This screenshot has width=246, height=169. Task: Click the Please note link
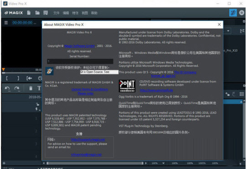(x=86, y=93)
